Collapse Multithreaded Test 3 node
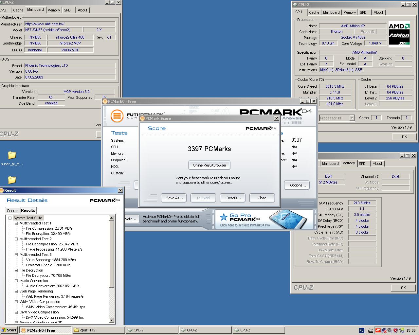This screenshot has height=335, width=419. (x=16, y=255)
